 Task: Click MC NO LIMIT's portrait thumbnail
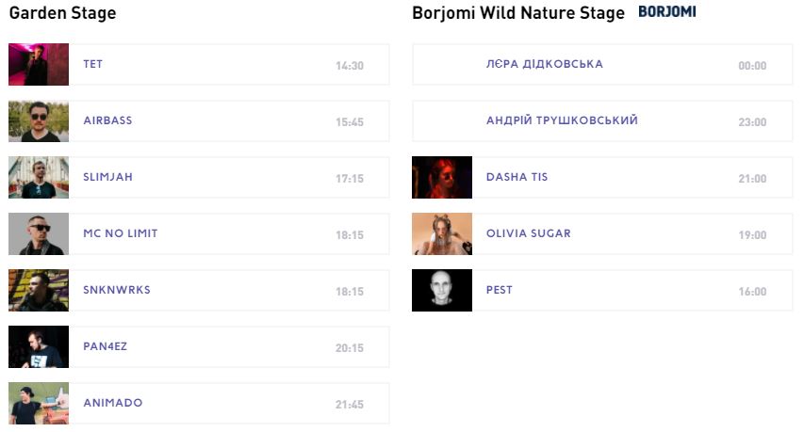coord(39,234)
